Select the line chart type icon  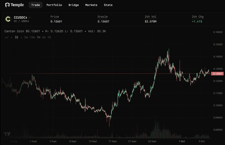click(x=7, y=38)
